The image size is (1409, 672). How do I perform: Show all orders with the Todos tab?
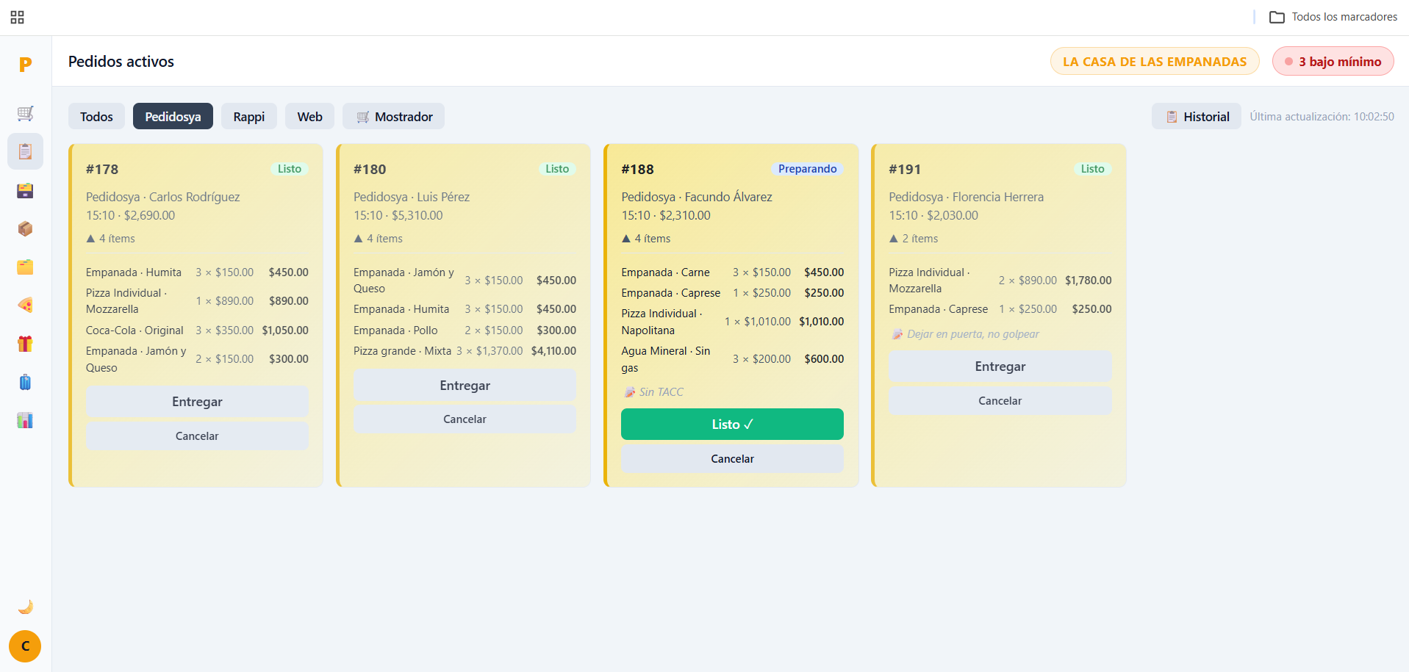[x=96, y=117]
